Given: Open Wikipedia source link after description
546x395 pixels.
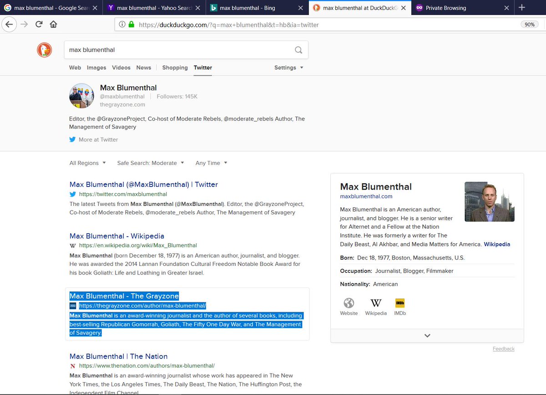Looking at the screenshot, I should [497, 244].
